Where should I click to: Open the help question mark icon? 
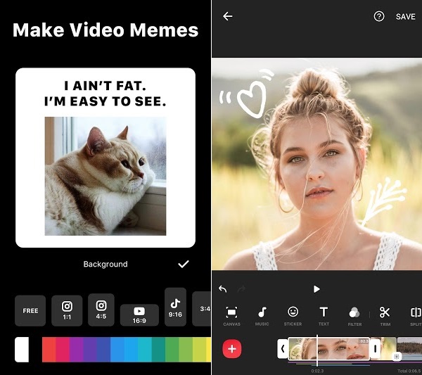pyautogui.click(x=379, y=16)
